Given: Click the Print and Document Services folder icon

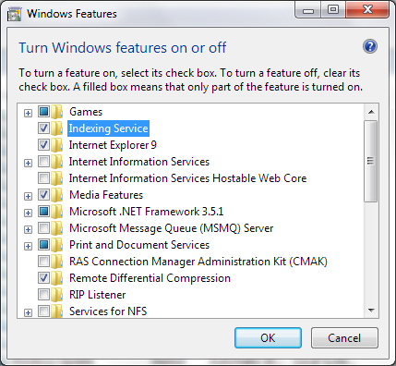Looking at the screenshot, I should click(57, 245).
